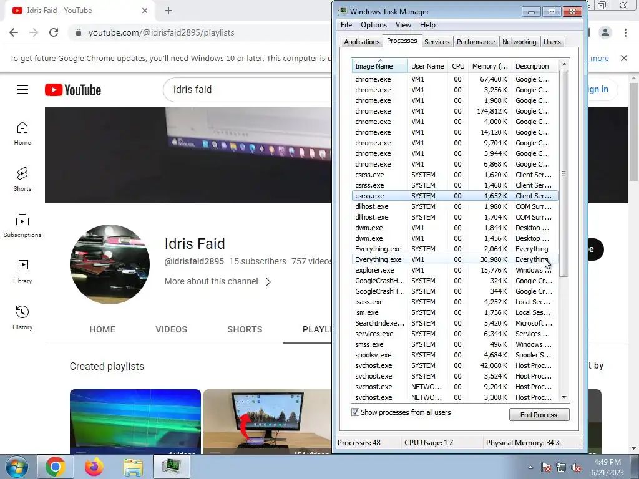The height and width of the screenshot is (479, 639).
Task: Select SearchIndexe... process row
Action: tap(455, 323)
